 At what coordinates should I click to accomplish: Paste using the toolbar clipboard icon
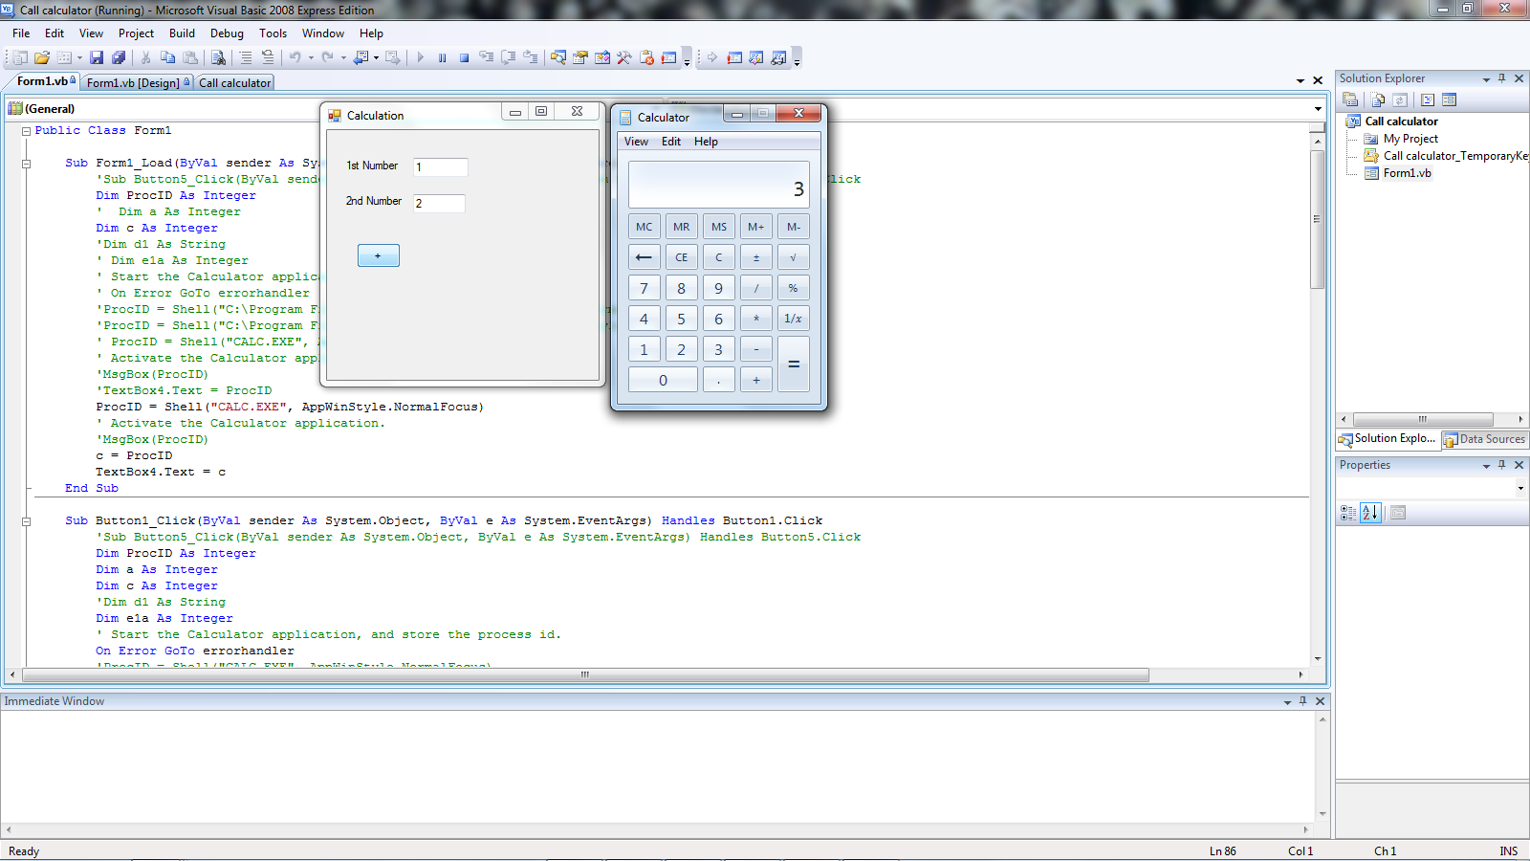190,58
